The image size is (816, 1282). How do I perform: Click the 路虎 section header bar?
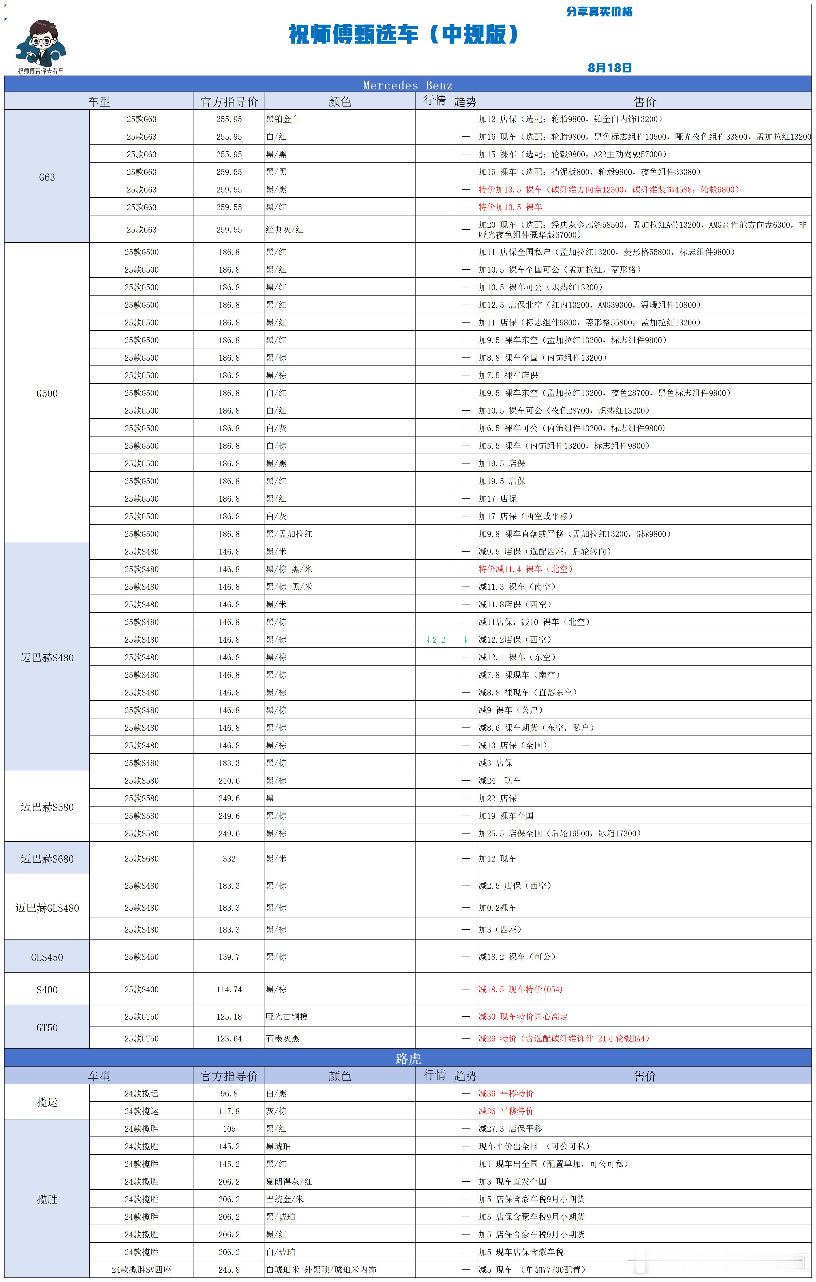[x=408, y=1058]
